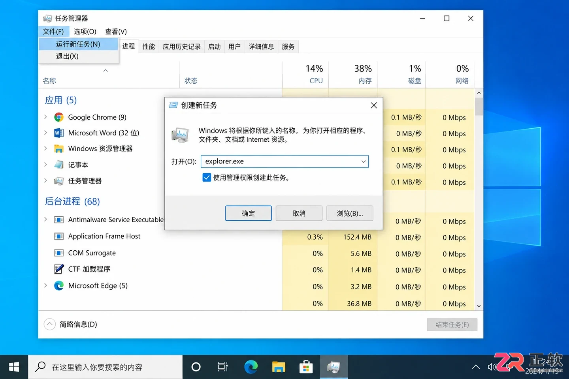The width and height of the screenshot is (569, 379).
Task: Click the volume speaker tray icon
Action: [x=492, y=367]
